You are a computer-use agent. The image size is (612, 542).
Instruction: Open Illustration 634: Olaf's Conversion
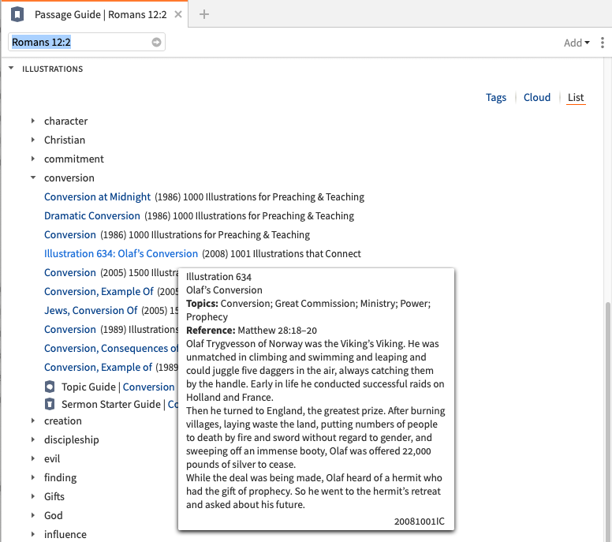[121, 253]
